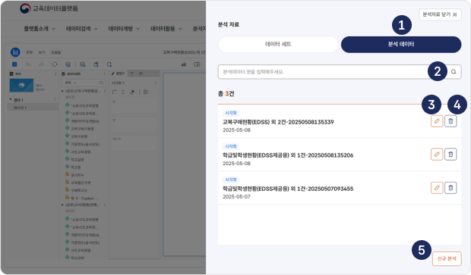Open 학급및학생현황(EDSS제공용) 외 1건-20250508135206 entry
Screen dimensions: 471x275
point(288,155)
